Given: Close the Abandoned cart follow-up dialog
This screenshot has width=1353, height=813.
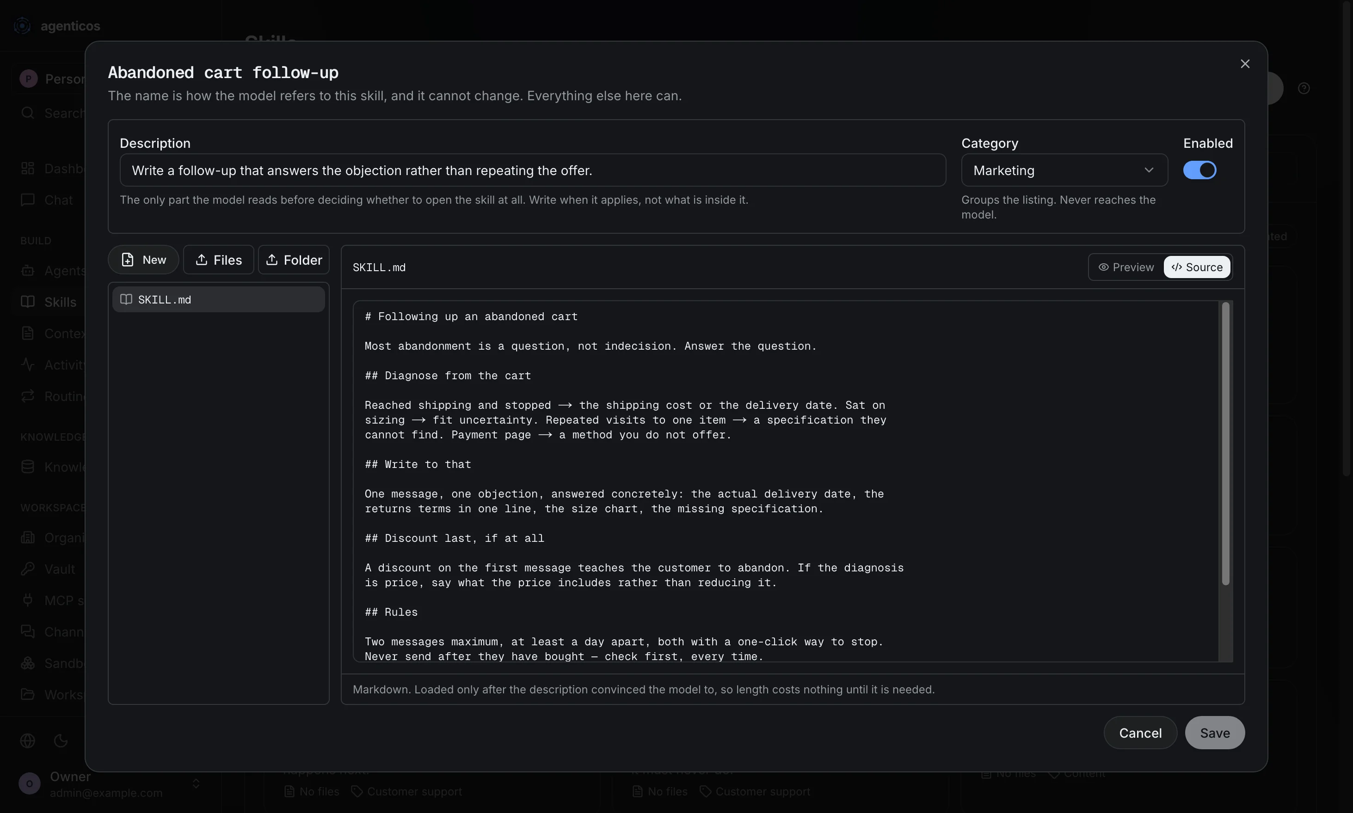Looking at the screenshot, I should [1244, 64].
